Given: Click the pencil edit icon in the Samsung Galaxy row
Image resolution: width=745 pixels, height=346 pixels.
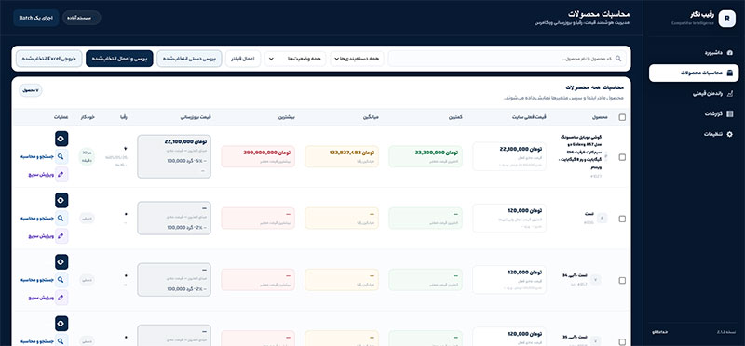Looking at the screenshot, I should tap(61, 174).
